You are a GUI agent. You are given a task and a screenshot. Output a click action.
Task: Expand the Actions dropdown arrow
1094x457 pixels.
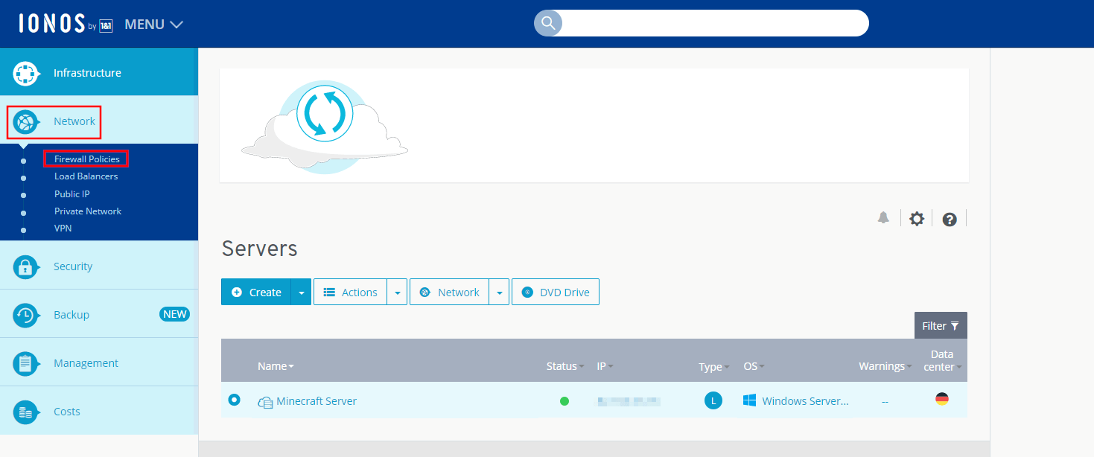[x=397, y=293]
